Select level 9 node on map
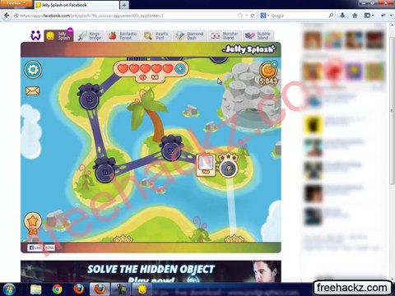Viewport: 395px width, 296px height. click(x=228, y=169)
